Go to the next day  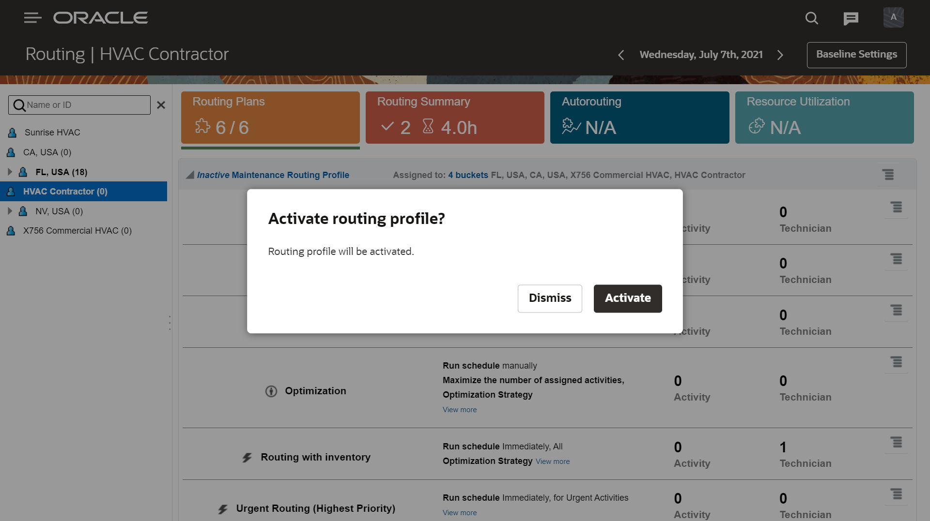pyautogui.click(x=780, y=55)
